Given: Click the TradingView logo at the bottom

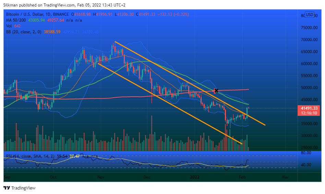Looking at the screenshot, I should pos(20,188).
